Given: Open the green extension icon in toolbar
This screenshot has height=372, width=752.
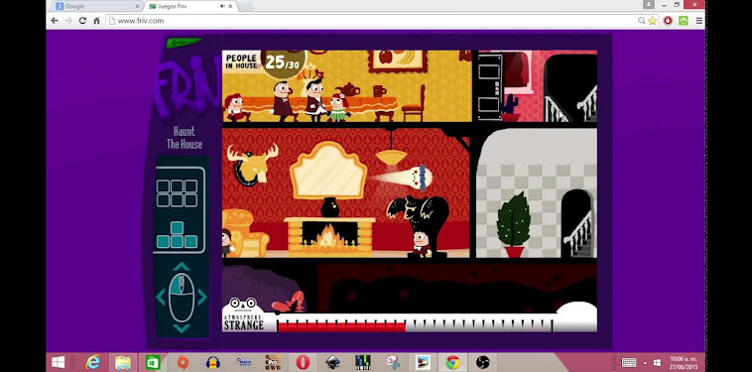Looking at the screenshot, I should pyautogui.click(x=683, y=21).
